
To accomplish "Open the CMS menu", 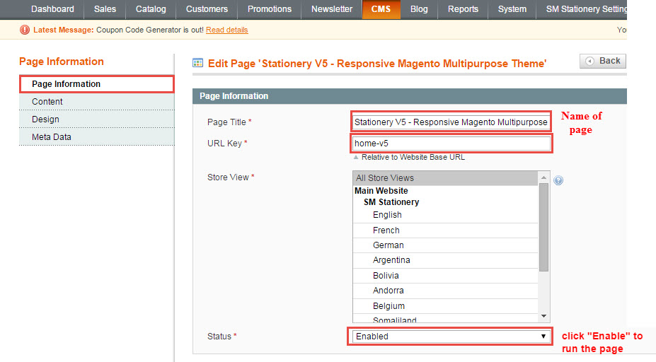I will coord(381,9).
